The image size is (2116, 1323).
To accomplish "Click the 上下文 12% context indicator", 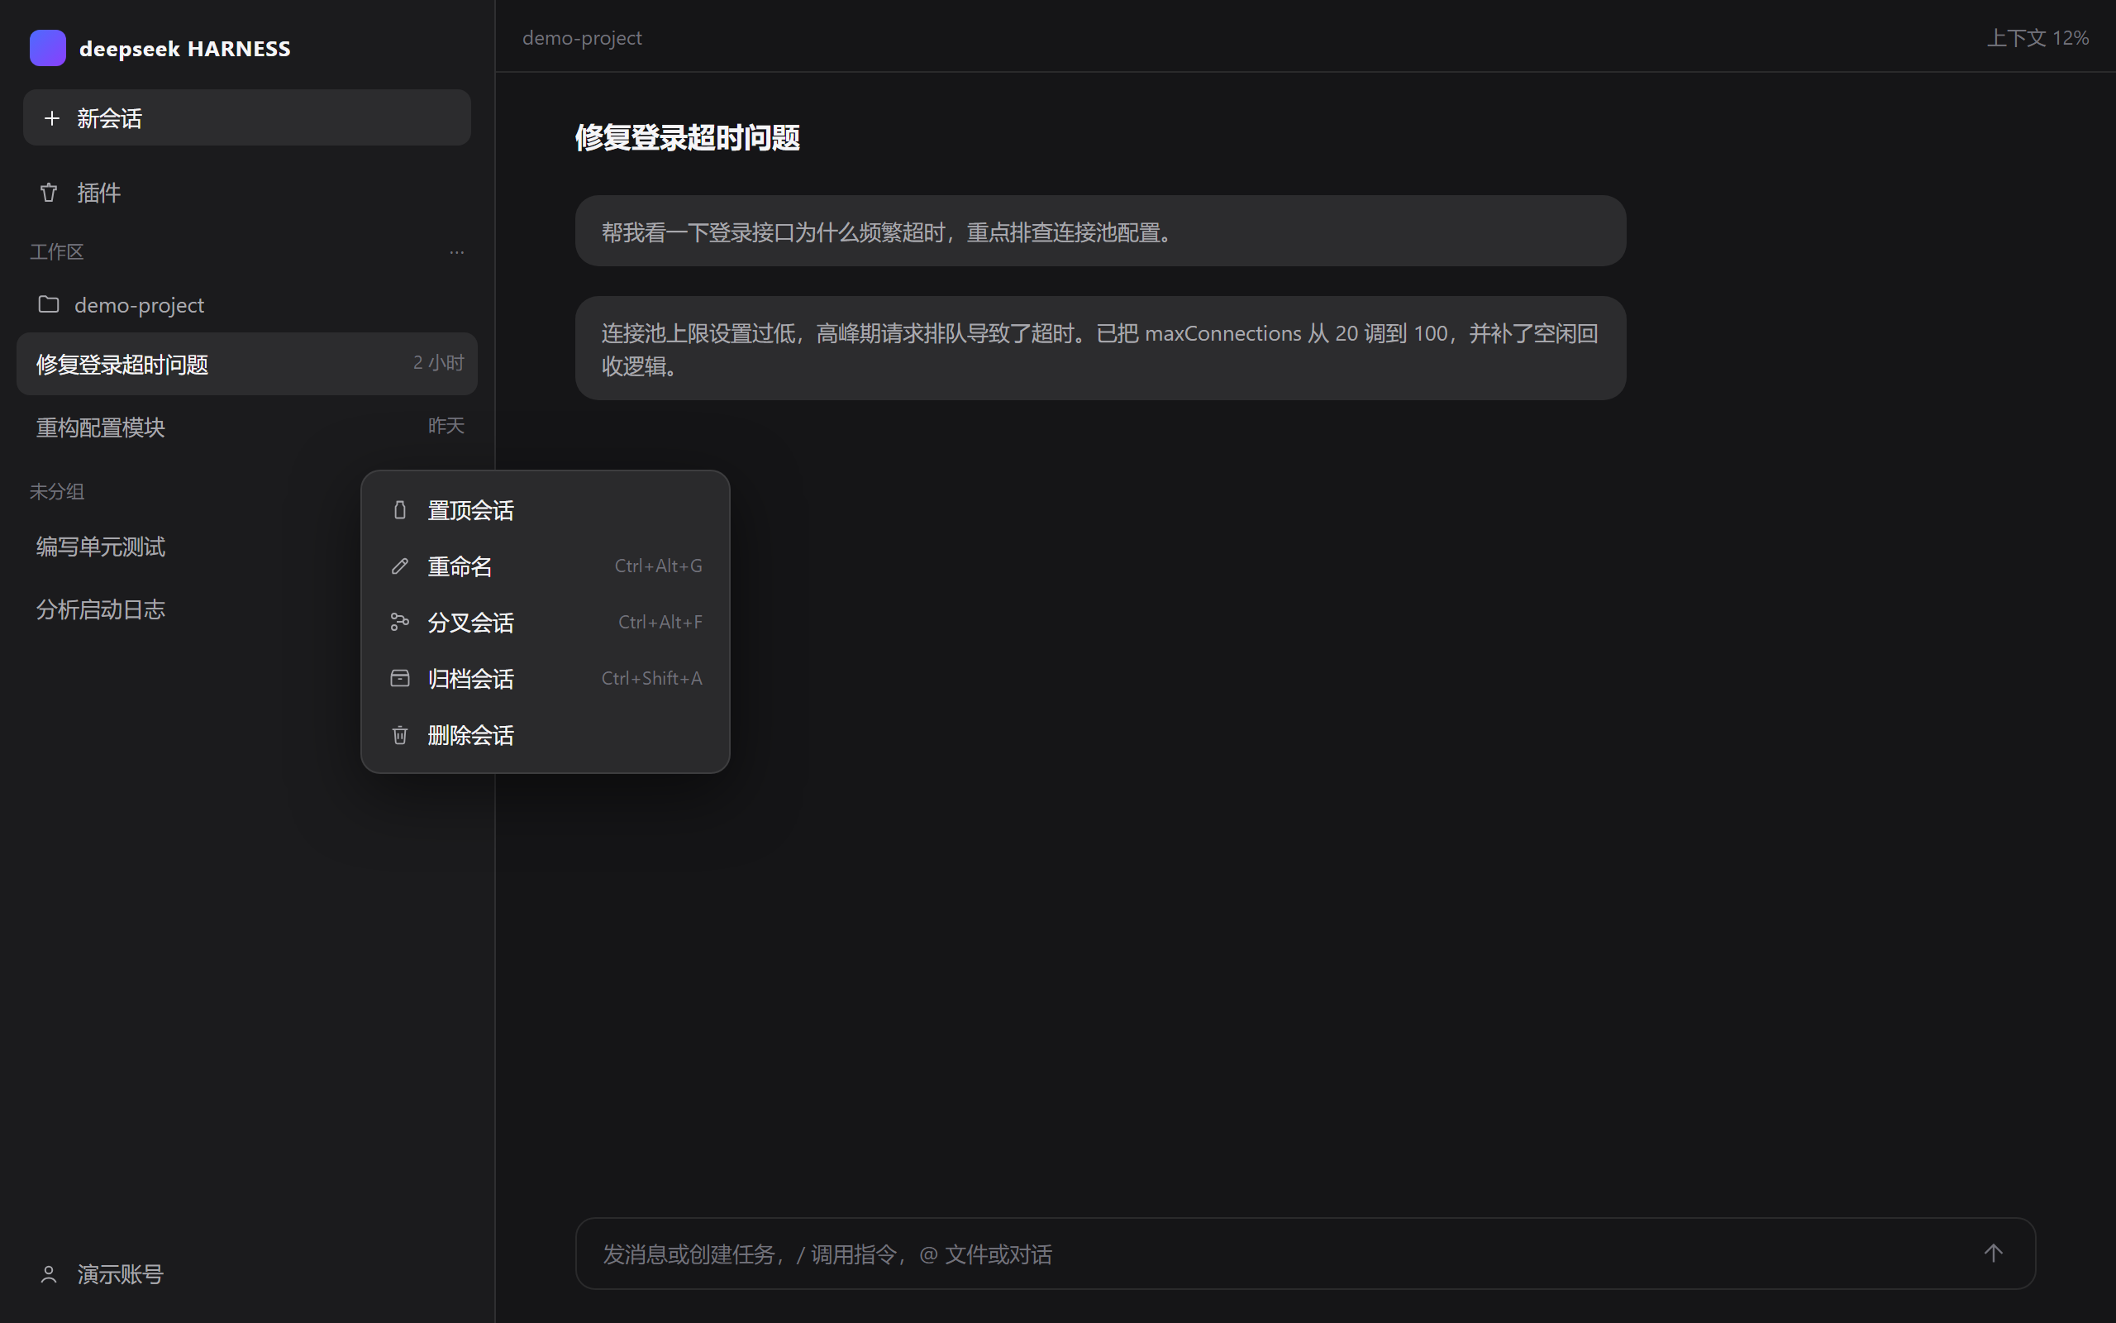I will (2037, 38).
